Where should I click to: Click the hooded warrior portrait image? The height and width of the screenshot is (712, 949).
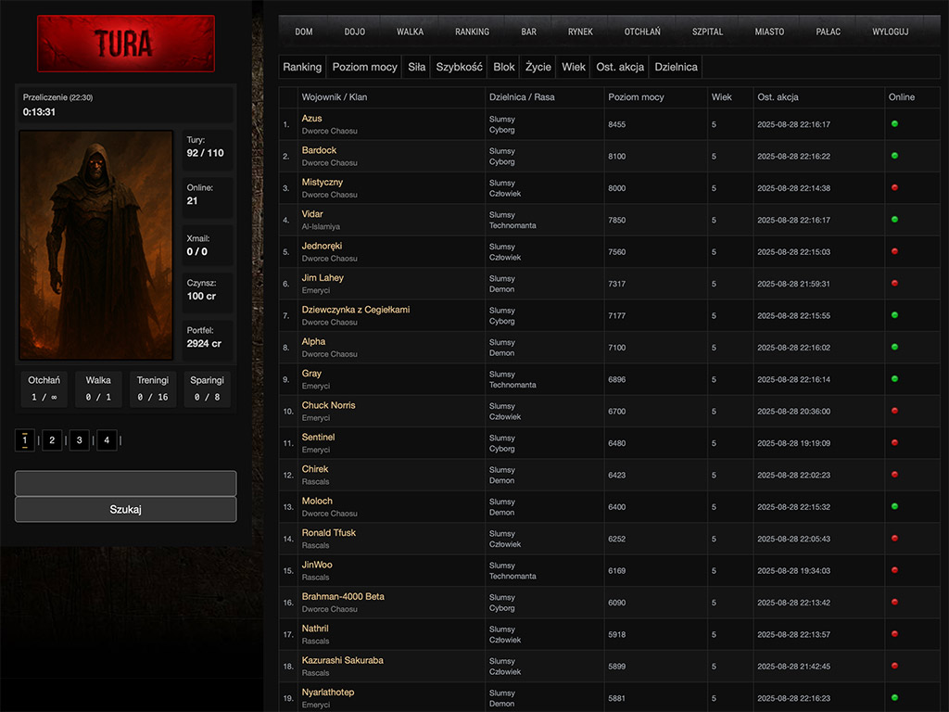point(96,245)
